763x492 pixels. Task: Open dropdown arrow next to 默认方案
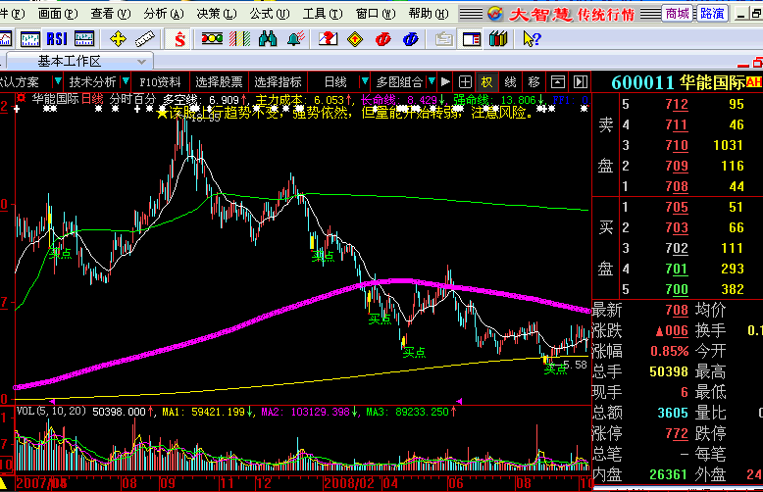point(58,81)
